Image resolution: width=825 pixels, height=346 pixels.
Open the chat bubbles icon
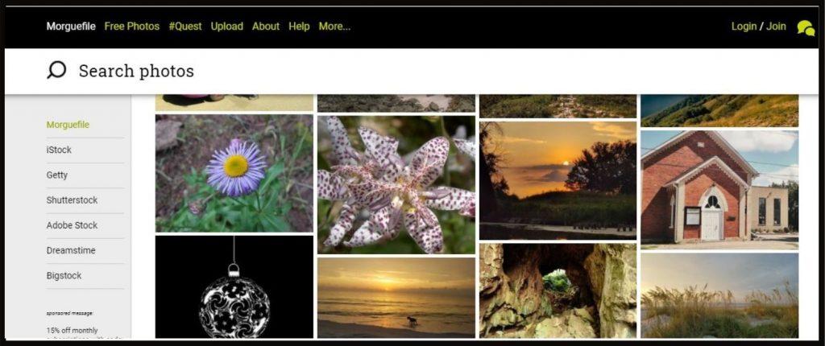[x=806, y=27]
